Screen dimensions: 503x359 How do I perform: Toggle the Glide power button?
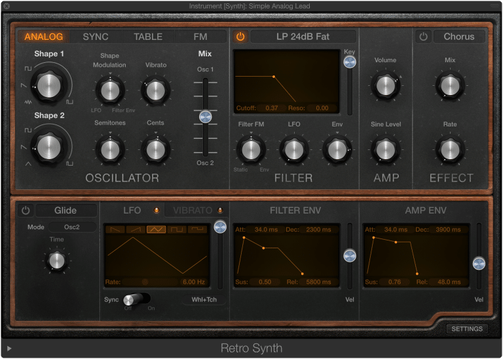click(x=26, y=210)
